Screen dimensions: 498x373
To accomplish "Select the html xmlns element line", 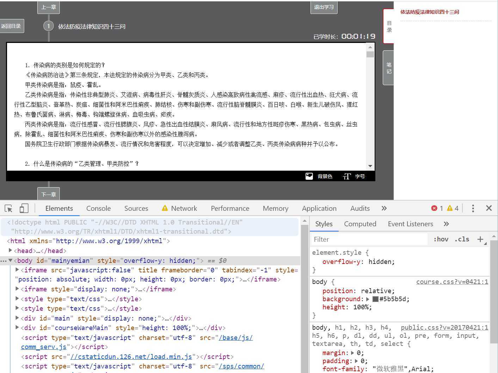I will 88,241.
